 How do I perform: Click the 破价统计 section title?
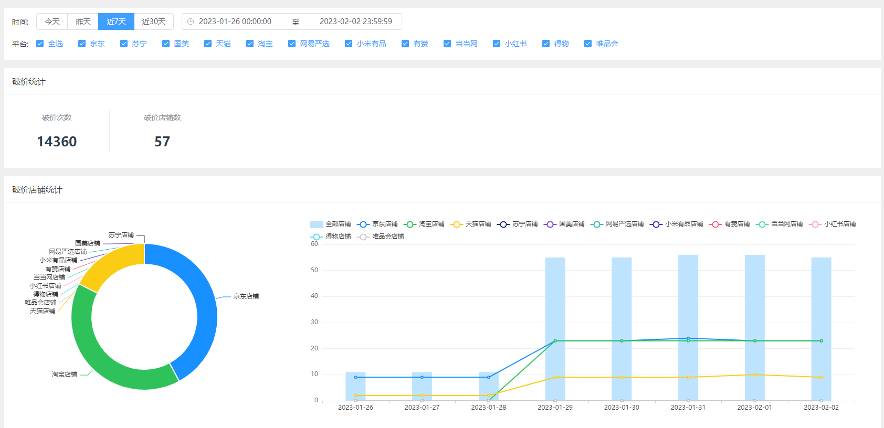[x=29, y=82]
